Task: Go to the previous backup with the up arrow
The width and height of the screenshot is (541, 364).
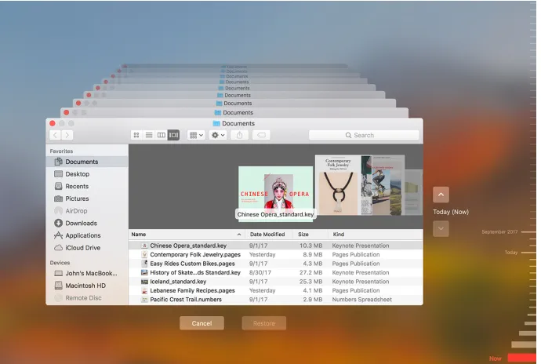Action: coord(441,195)
